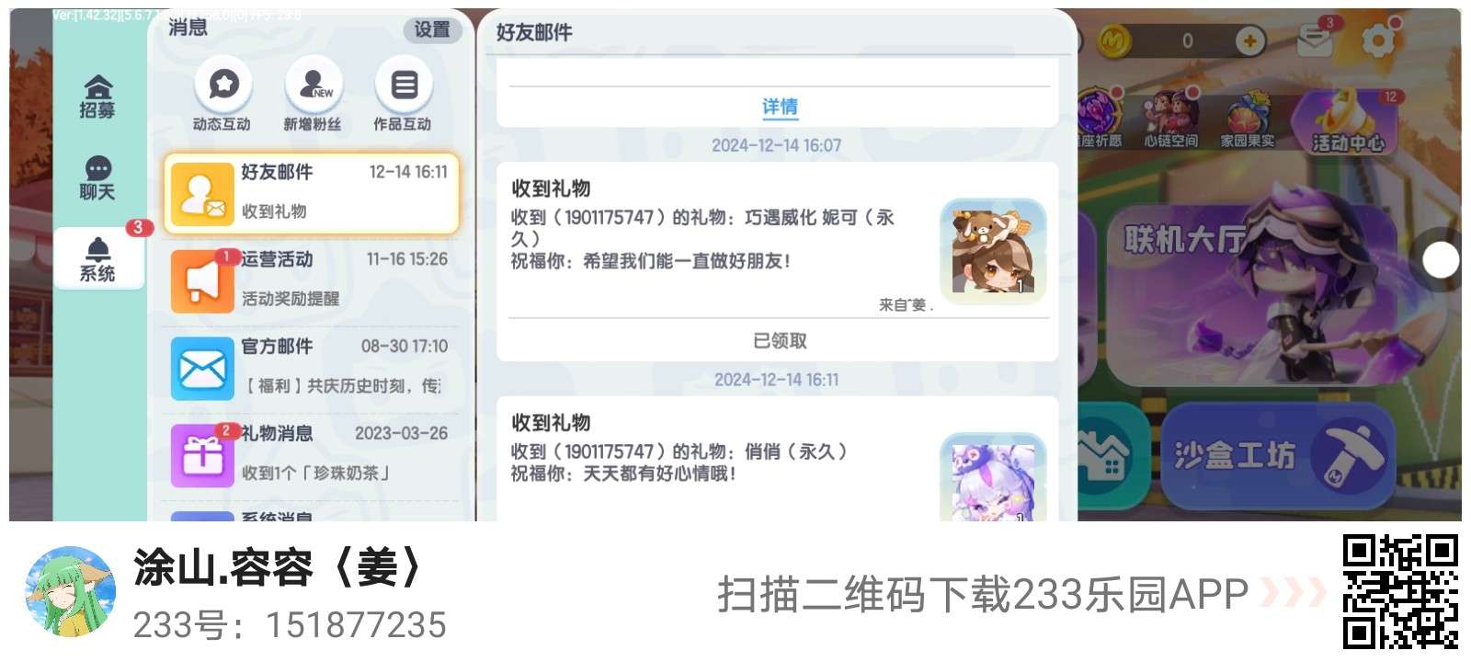Click the 已领取 claimed button

tap(780, 341)
